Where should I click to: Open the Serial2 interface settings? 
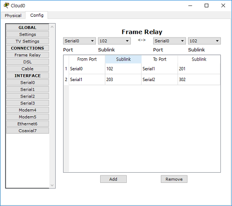[27, 96]
